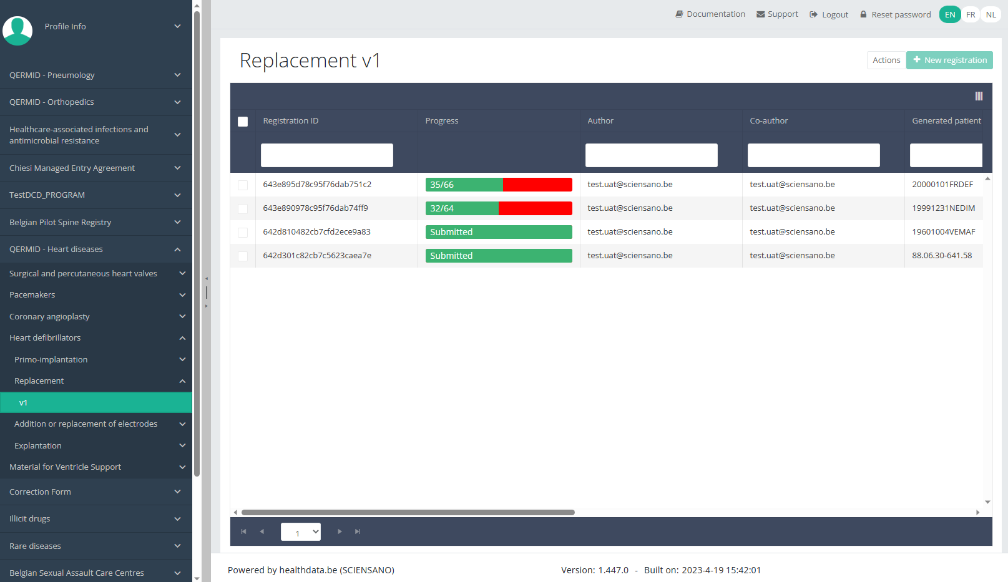Click the profile avatar icon
Screen dimensions: 1008x582
tap(17, 31)
